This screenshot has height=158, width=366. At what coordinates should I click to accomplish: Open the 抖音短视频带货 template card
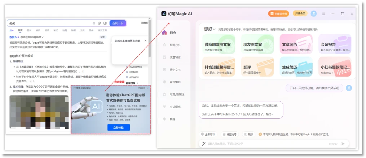click(219, 67)
